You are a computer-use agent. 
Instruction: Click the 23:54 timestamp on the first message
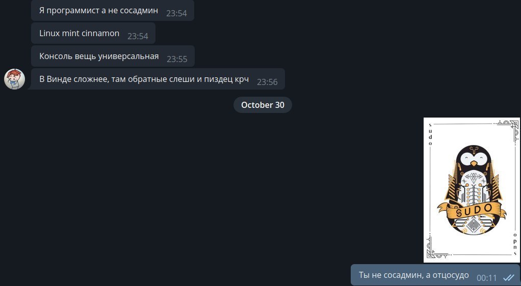pyautogui.click(x=176, y=13)
